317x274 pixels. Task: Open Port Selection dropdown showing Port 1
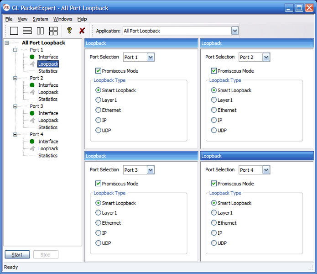tap(151, 57)
